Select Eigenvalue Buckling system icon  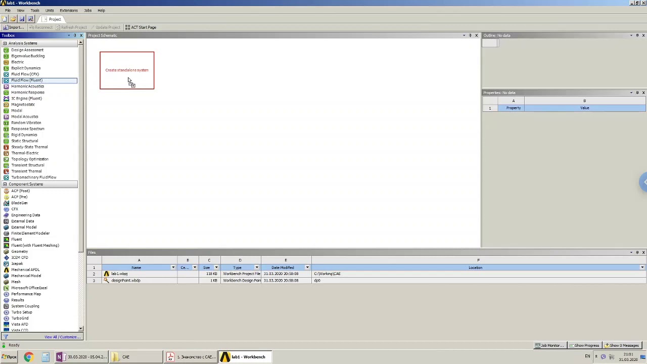point(6,56)
